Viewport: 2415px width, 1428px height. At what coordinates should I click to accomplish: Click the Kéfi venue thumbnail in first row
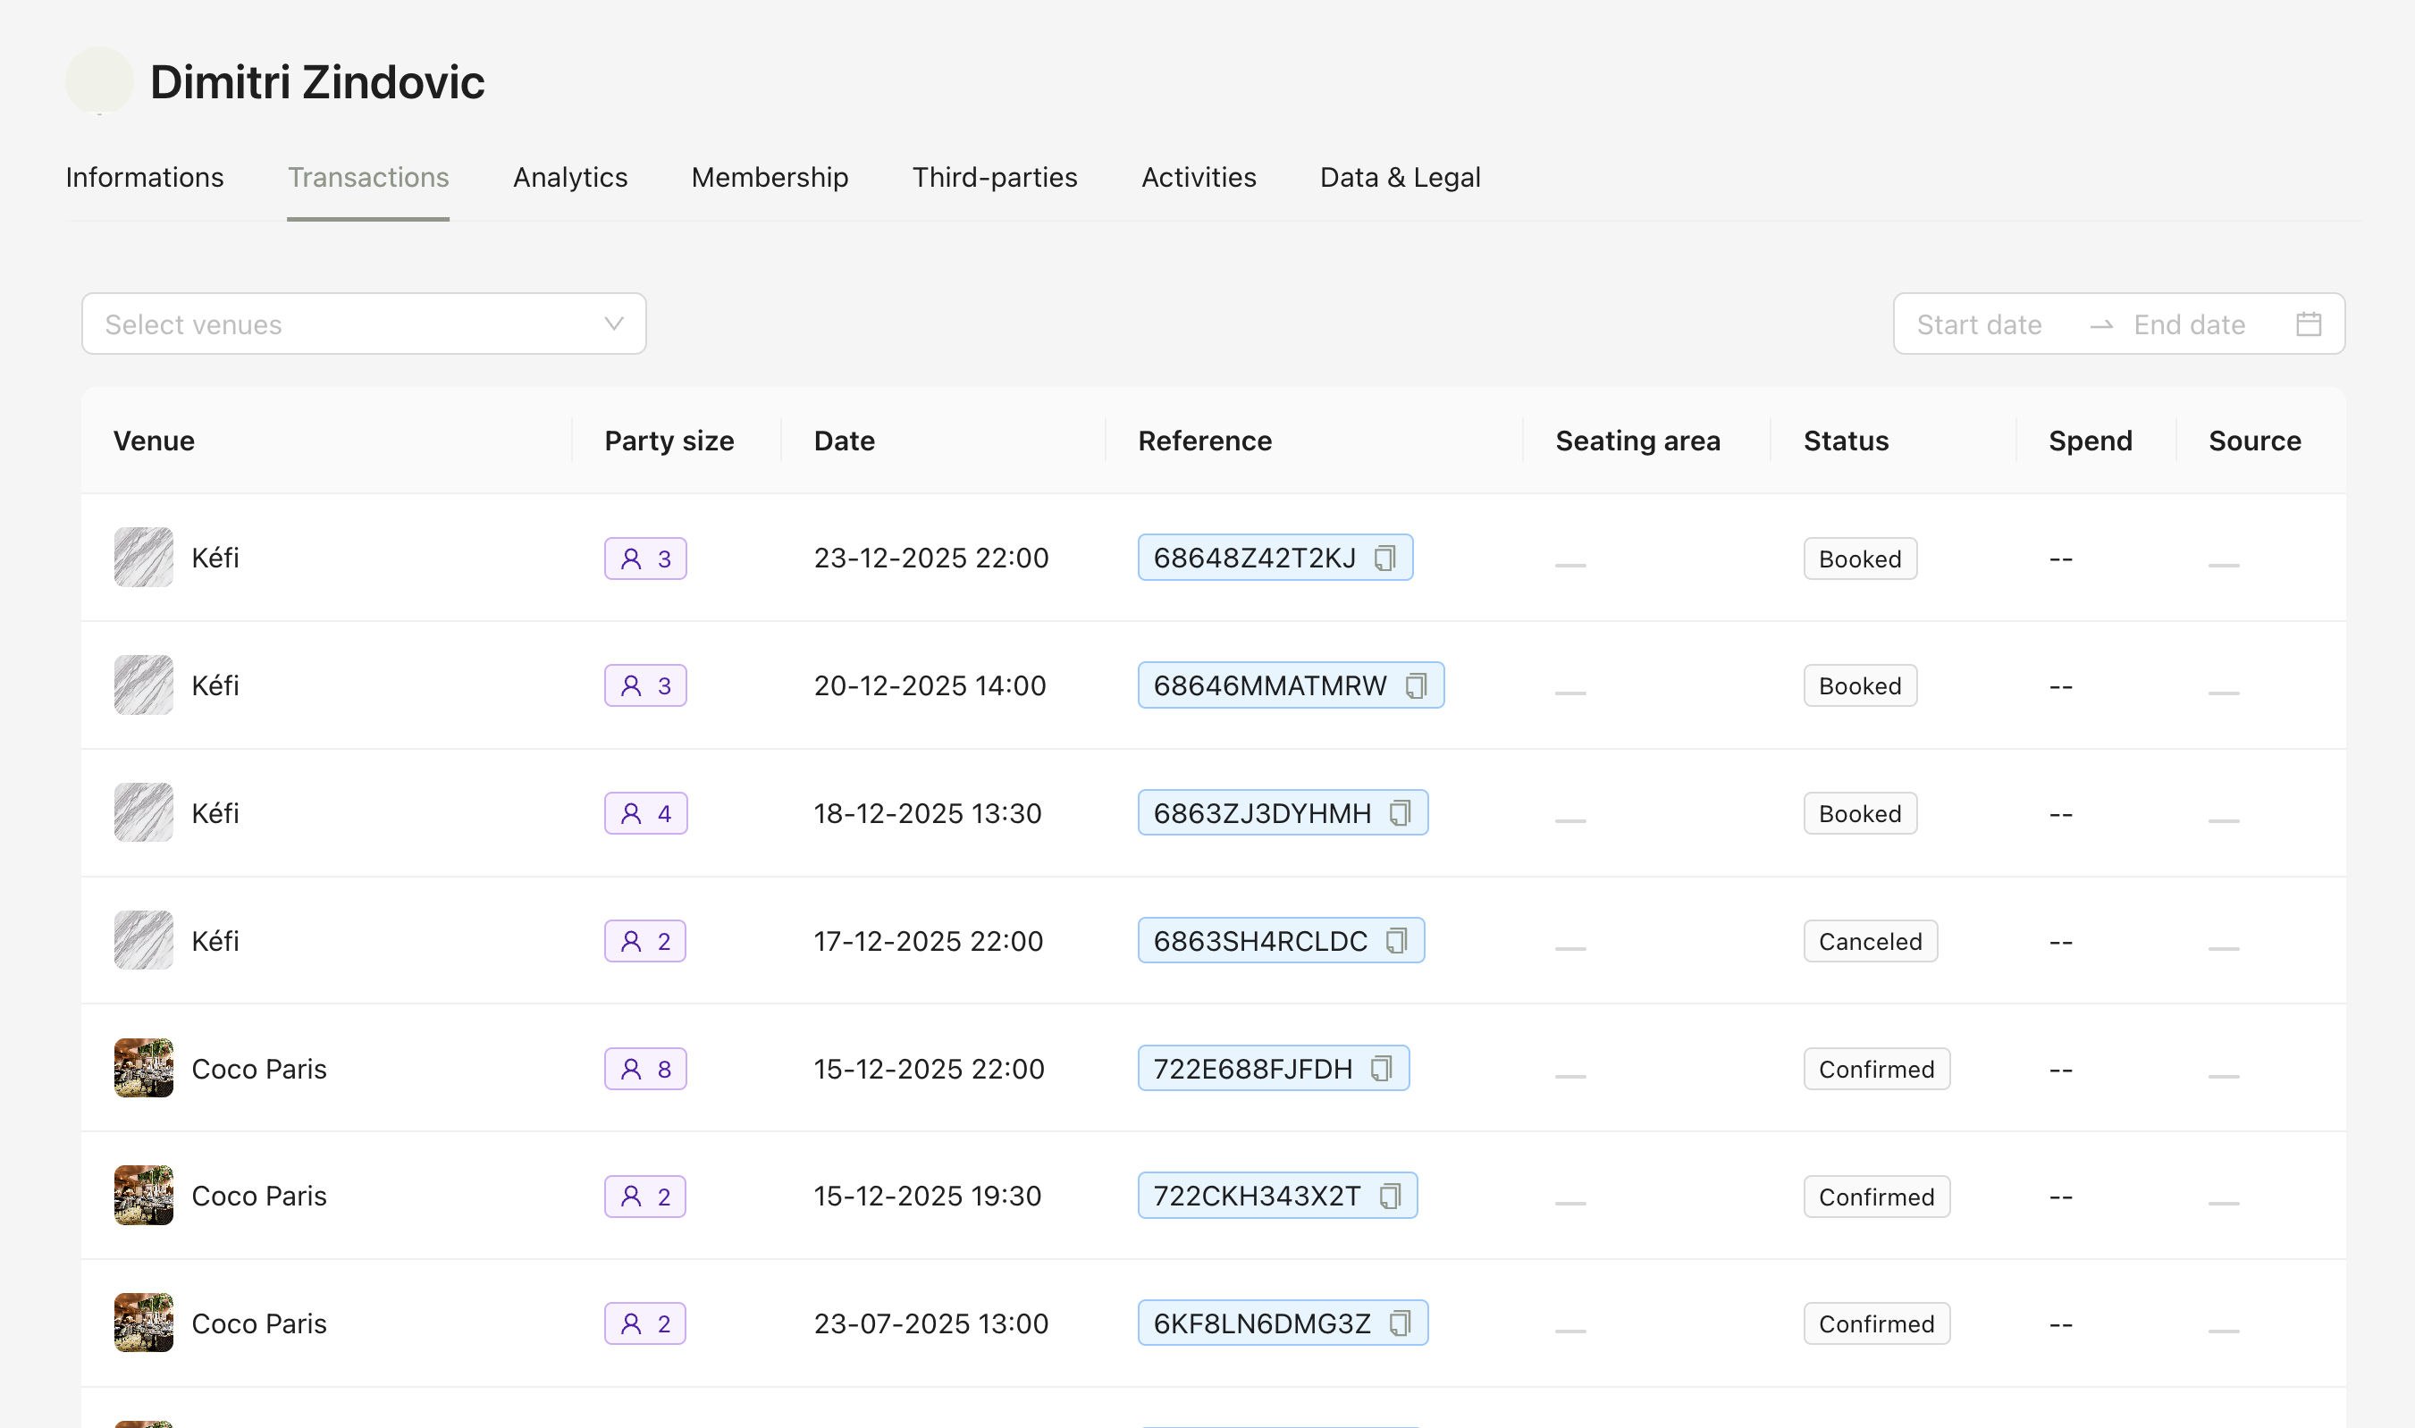143,557
